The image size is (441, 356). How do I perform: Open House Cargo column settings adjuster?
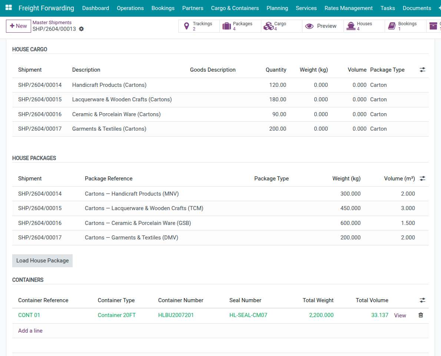pos(422,70)
